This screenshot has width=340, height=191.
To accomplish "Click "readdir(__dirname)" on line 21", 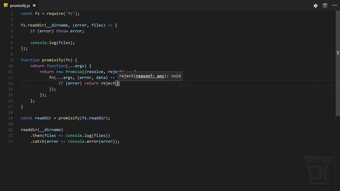I will point(42,129).
